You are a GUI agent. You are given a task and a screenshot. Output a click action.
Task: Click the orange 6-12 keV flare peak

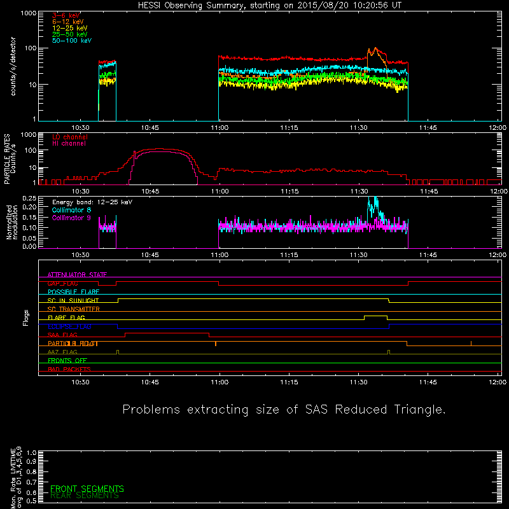point(375,49)
